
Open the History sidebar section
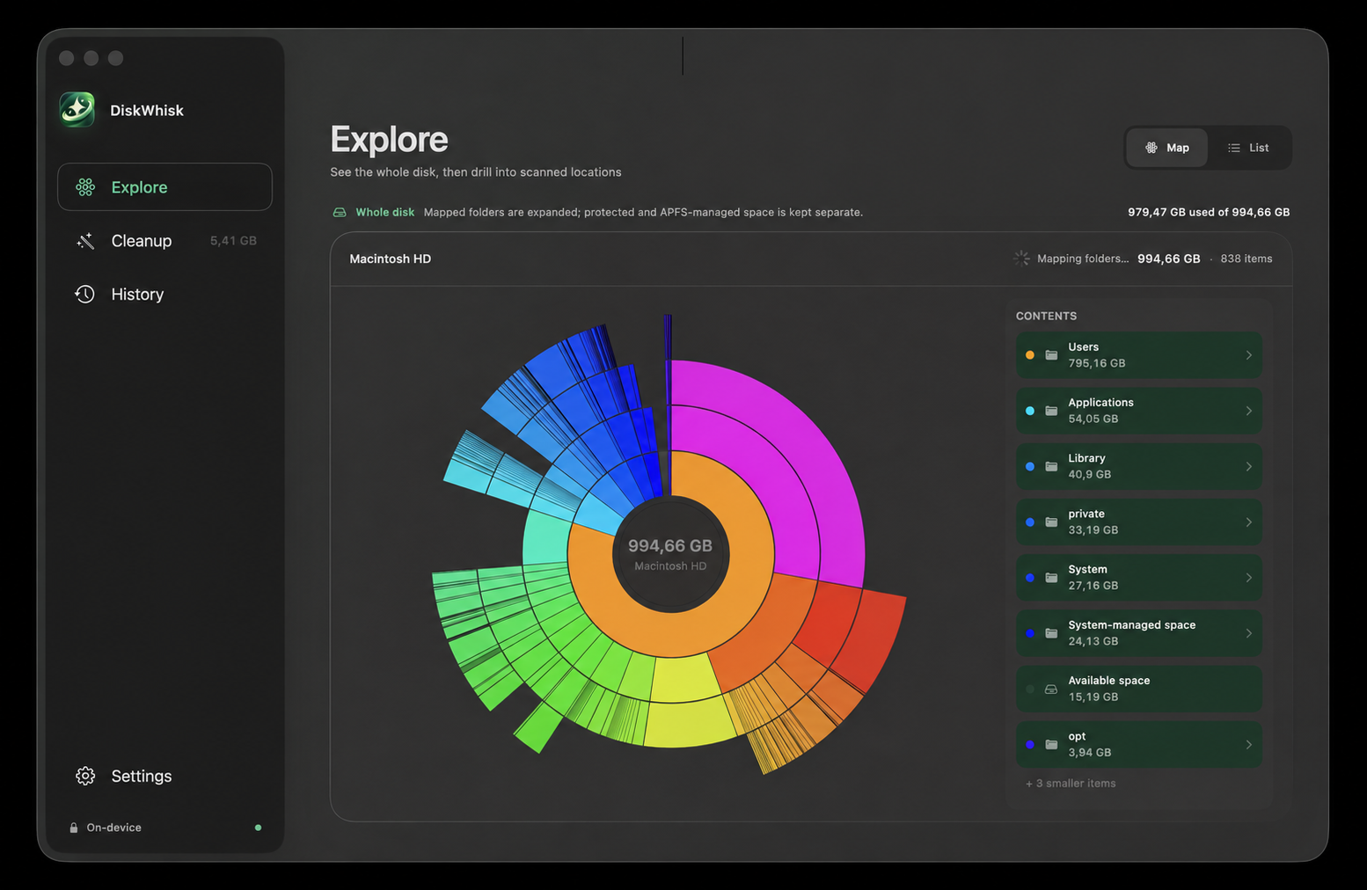click(164, 295)
